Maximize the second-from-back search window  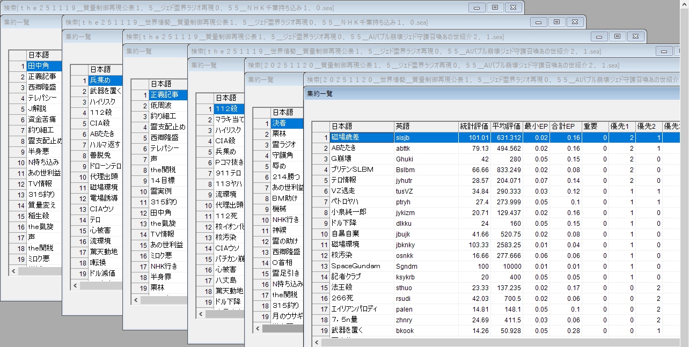[x=556, y=22]
